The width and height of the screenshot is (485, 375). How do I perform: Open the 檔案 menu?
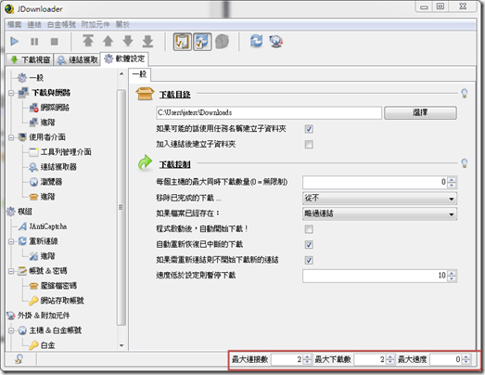tap(15, 24)
